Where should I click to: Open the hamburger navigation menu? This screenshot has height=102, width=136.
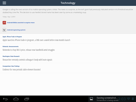[x=4, y=3]
